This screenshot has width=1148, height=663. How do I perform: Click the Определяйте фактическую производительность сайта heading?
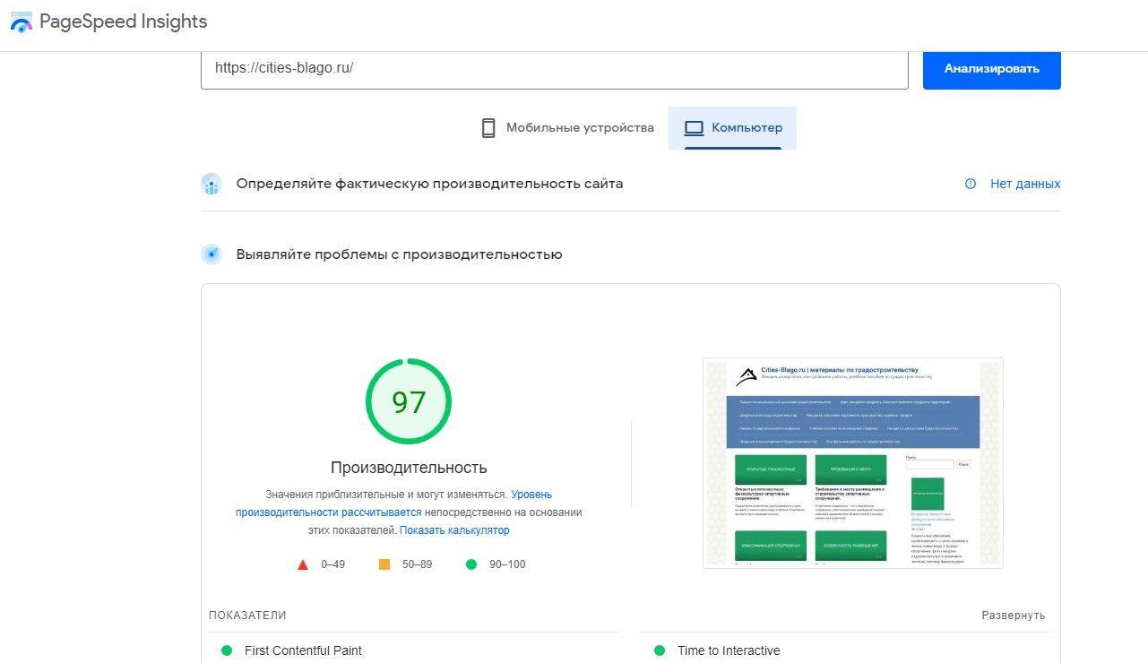click(429, 184)
